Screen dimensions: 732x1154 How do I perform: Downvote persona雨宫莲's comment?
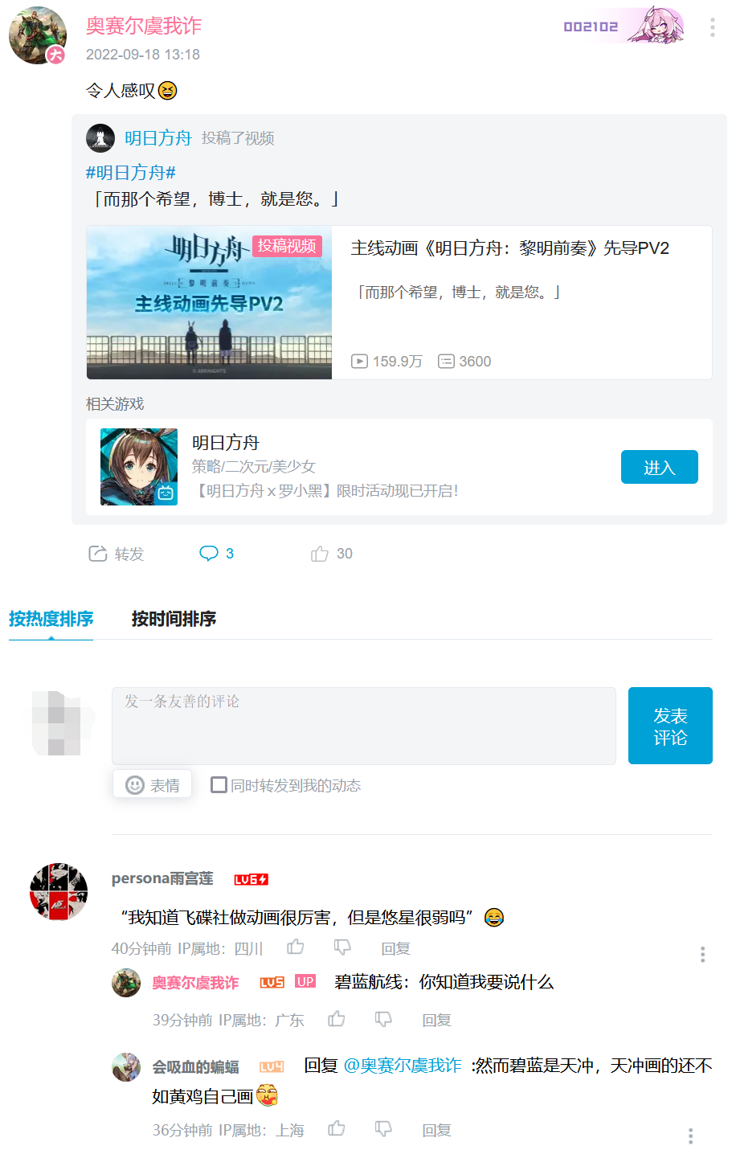tap(342, 947)
